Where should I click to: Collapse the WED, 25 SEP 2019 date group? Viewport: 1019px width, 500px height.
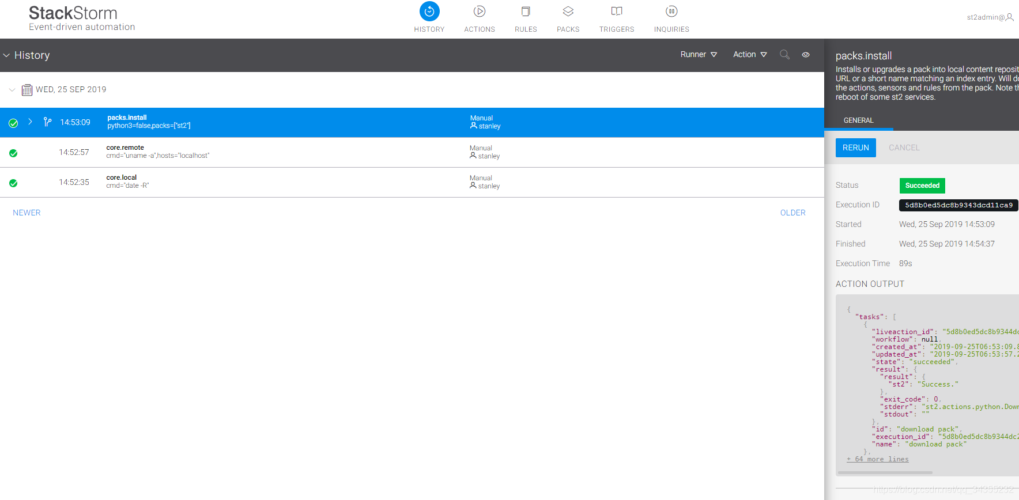[x=12, y=90]
